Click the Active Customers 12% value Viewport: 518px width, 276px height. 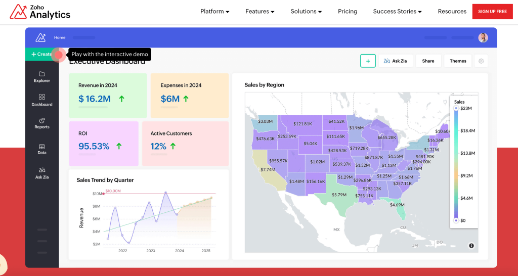click(158, 146)
